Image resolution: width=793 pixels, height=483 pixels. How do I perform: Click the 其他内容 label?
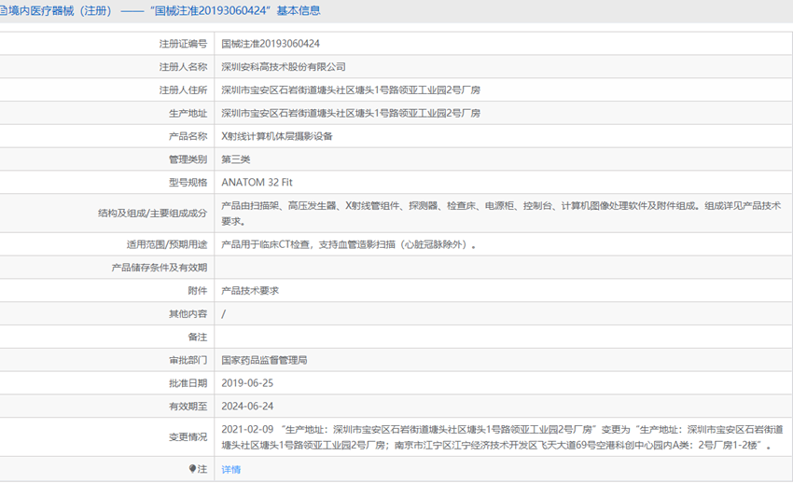(188, 313)
